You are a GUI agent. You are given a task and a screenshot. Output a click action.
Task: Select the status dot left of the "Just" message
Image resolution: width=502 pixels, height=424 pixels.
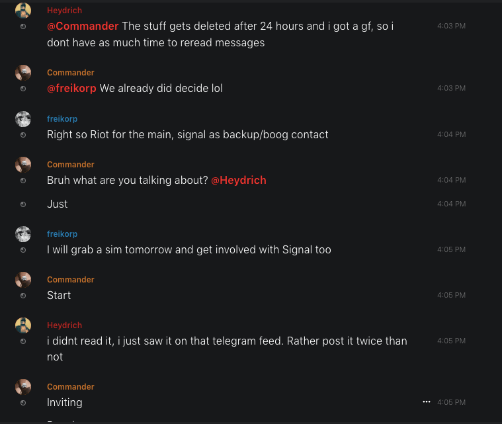tap(23, 204)
